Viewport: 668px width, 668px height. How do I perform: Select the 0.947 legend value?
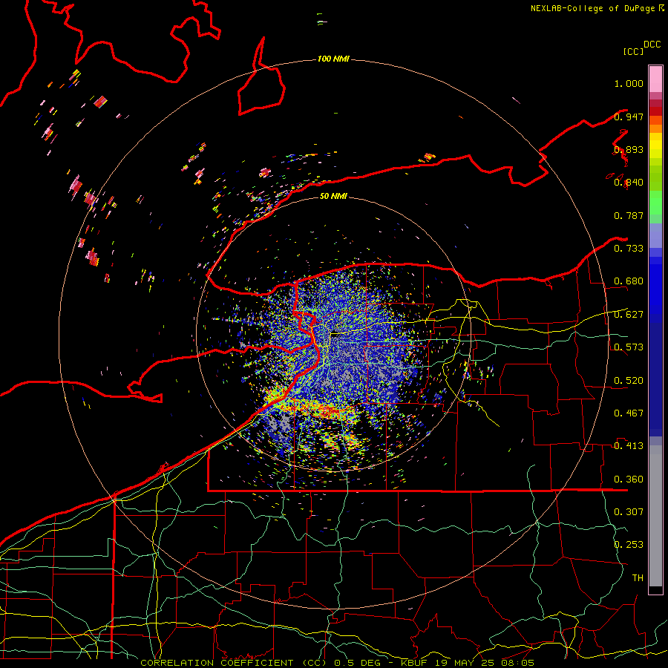pos(629,117)
